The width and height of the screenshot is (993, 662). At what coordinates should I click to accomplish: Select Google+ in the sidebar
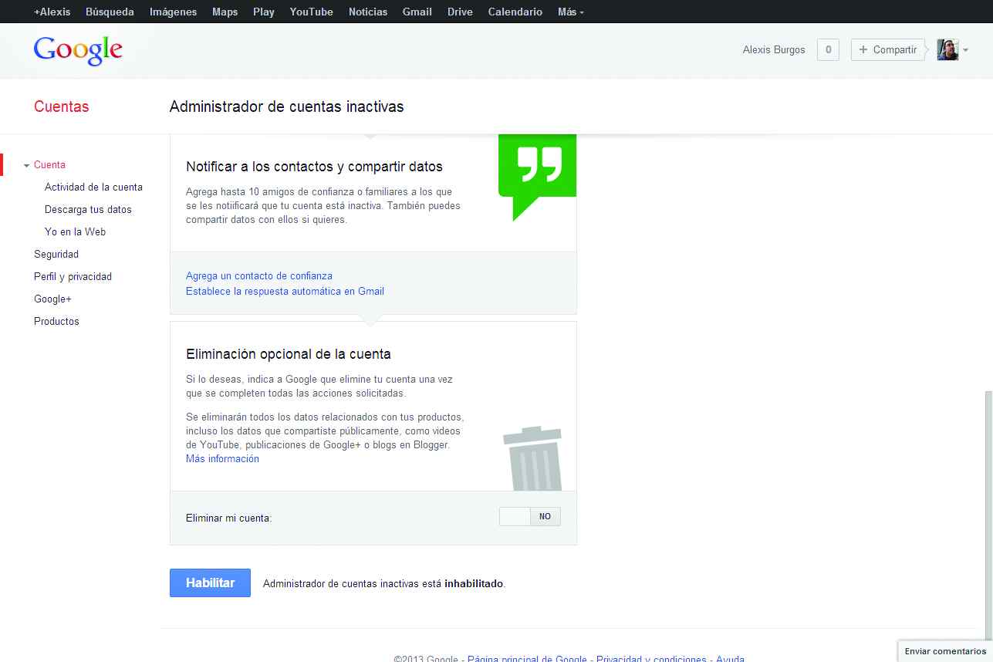[x=52, y=299]
